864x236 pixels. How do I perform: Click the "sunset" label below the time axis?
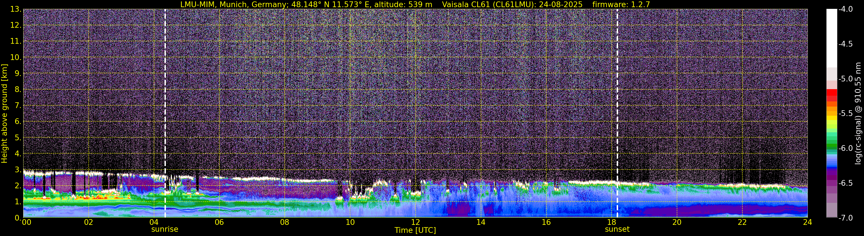pos(617,229)
